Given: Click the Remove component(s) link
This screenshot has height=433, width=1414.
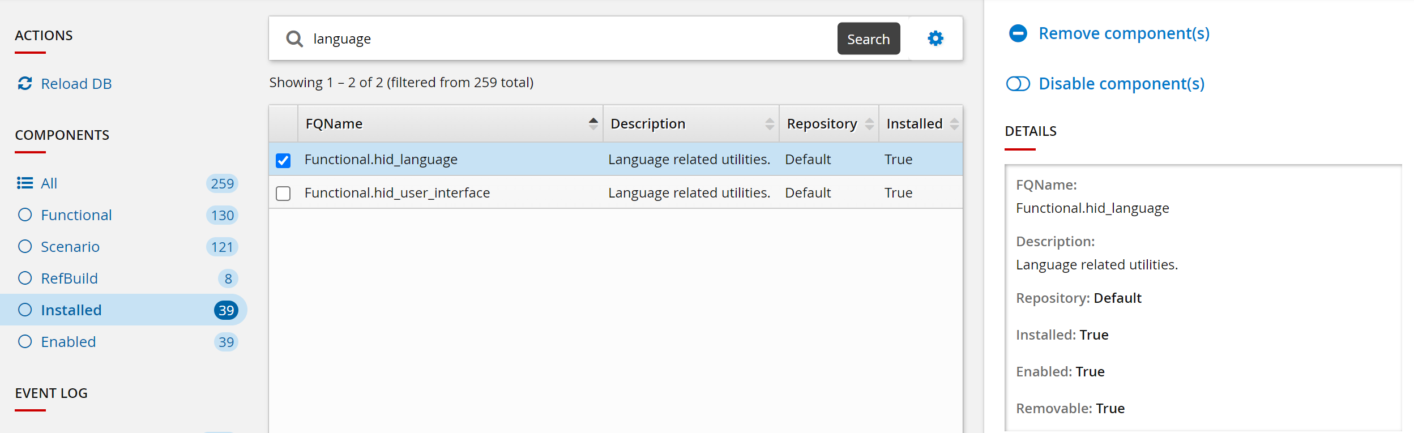Looking at the screenshot, I should [1123, 33].
